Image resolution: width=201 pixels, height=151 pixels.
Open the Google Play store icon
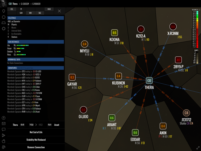click(x=4, y=135)
